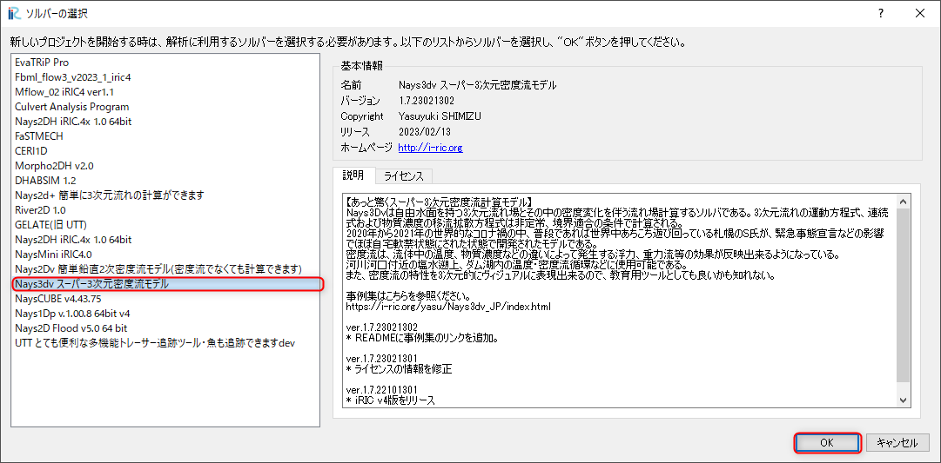This screenshot has height=463, width=941.
Task: Pick FaSTMECH solver
Action: click(x=165, y=136)
